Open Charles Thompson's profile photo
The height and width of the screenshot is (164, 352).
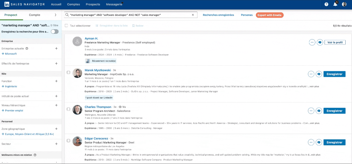pyautogui.click(x=77, y=110)
